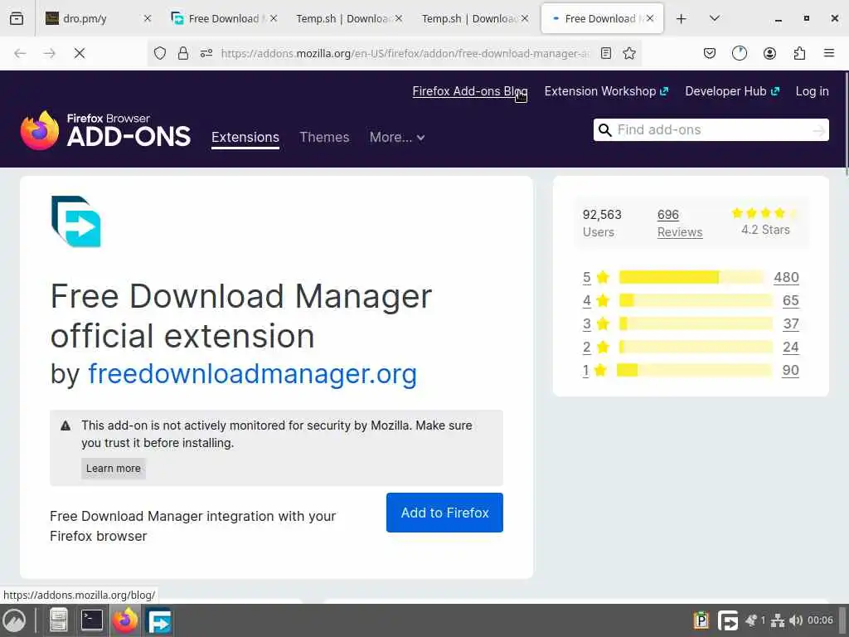Image resolution: width=849 pixels, height=637 pixels.
Task: Open the 480 five-star reviews count
Action: pyautogui.click(x=786, y=277)
